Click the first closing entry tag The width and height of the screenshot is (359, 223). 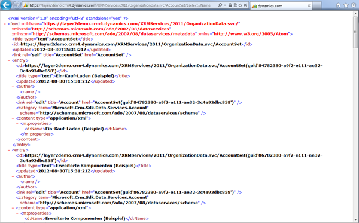pyautogui.click(x=22, y=145)
